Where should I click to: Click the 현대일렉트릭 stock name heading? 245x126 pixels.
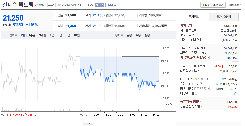pos(18,4)
